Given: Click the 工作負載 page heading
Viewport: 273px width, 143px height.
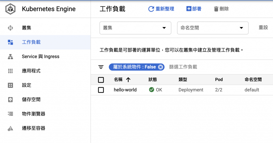Looking at the screenshot, I should [113, 9].
